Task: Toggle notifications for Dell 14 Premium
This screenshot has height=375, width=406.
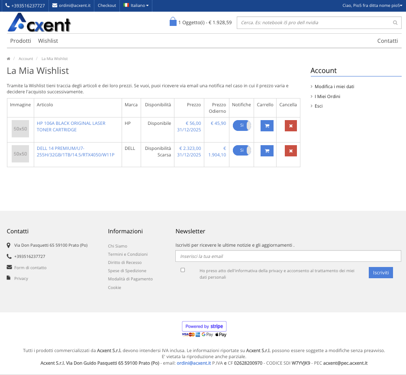Action: pyautogui.click(x=242, y=150)
